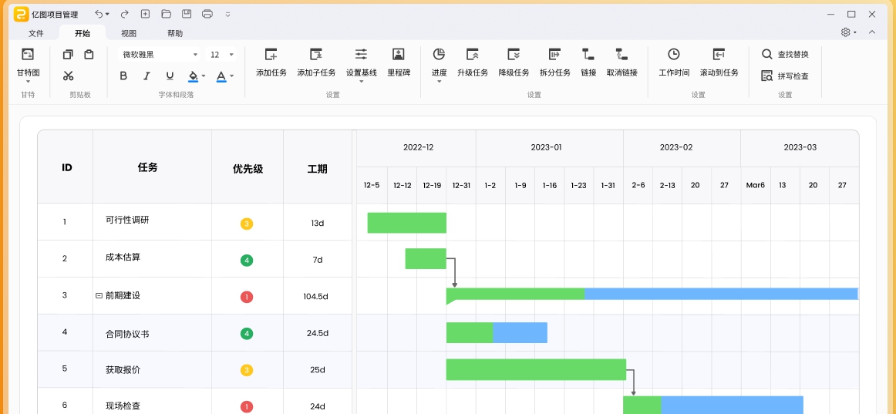Screen dimensions: 896x414
Task: Switch to the 开始 ribbon tab
Action: [x=83, y=34]
